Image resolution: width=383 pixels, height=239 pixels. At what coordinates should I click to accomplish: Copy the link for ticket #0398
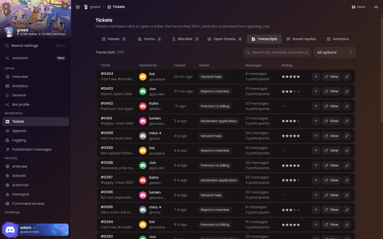pos(347,165)
